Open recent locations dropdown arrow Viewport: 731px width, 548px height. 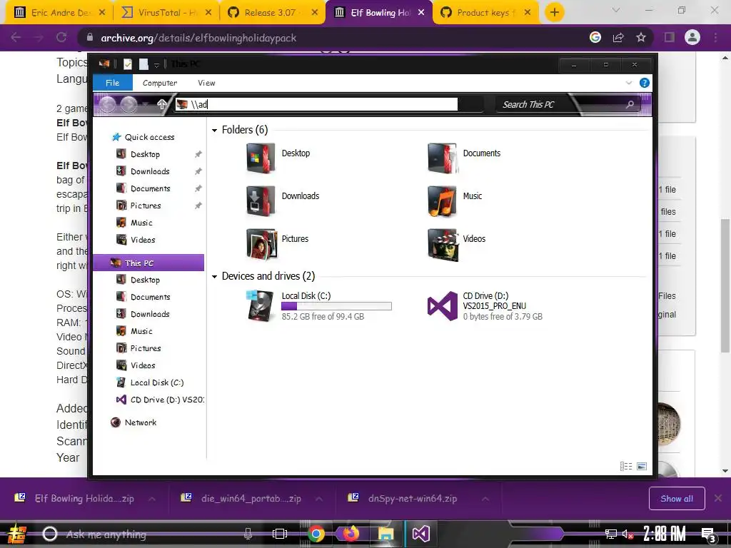146,104
